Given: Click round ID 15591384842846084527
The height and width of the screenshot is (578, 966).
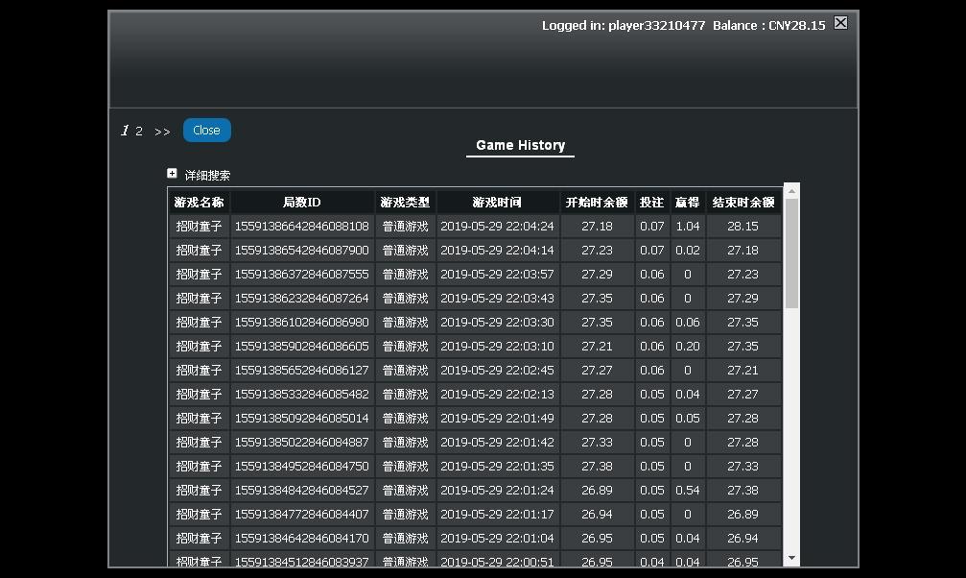Looking at the screenshot, I should tap(302, 491).
